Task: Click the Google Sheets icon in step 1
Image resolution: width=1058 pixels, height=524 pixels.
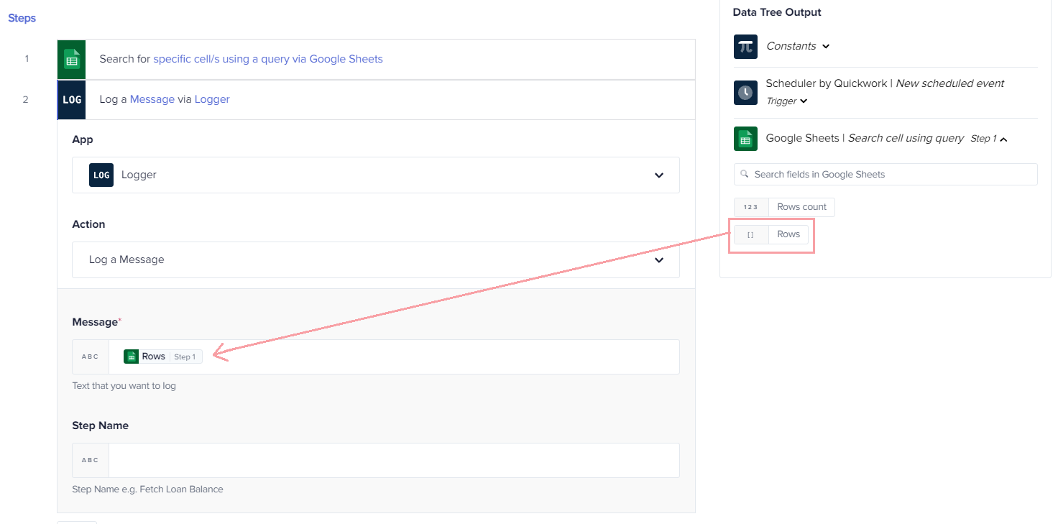Action: tap(71, 59)
